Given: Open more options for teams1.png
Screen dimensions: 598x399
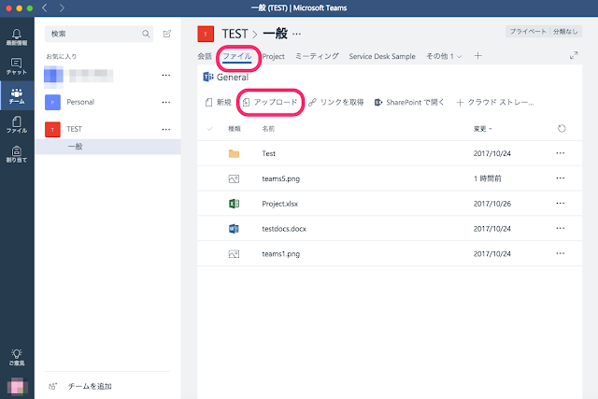Looking at the screenshot, I should [561, 253].
